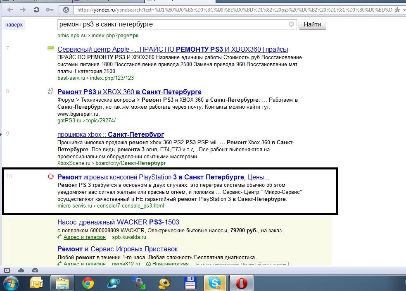Jump to top via наверх link
Viewport: 406px width, 291px height.
(14, 25)
